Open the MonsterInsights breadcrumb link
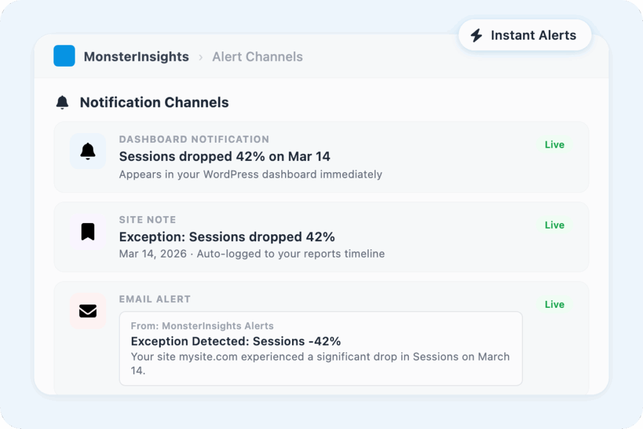This screenshot has width=643, height=429. click(136, 57)
